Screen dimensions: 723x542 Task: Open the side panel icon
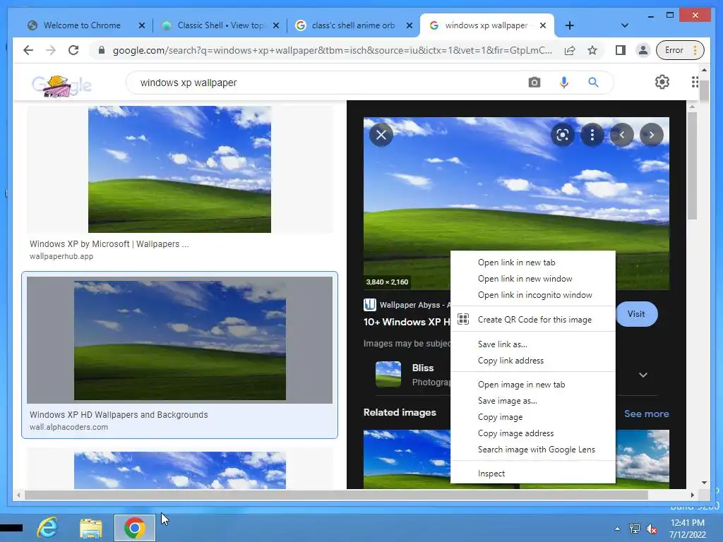[621, 50]
